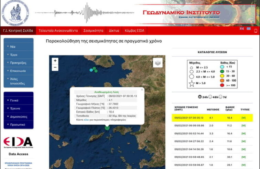The height and width of the screenshot is (169, 260).
Task: Open the Σεισμικότητα menu
Action: (93, 31)
